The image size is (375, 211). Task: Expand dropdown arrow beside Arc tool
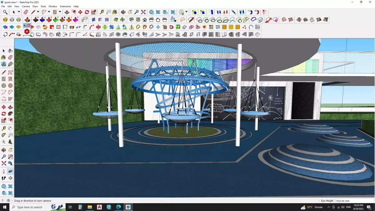click(49, 12)
